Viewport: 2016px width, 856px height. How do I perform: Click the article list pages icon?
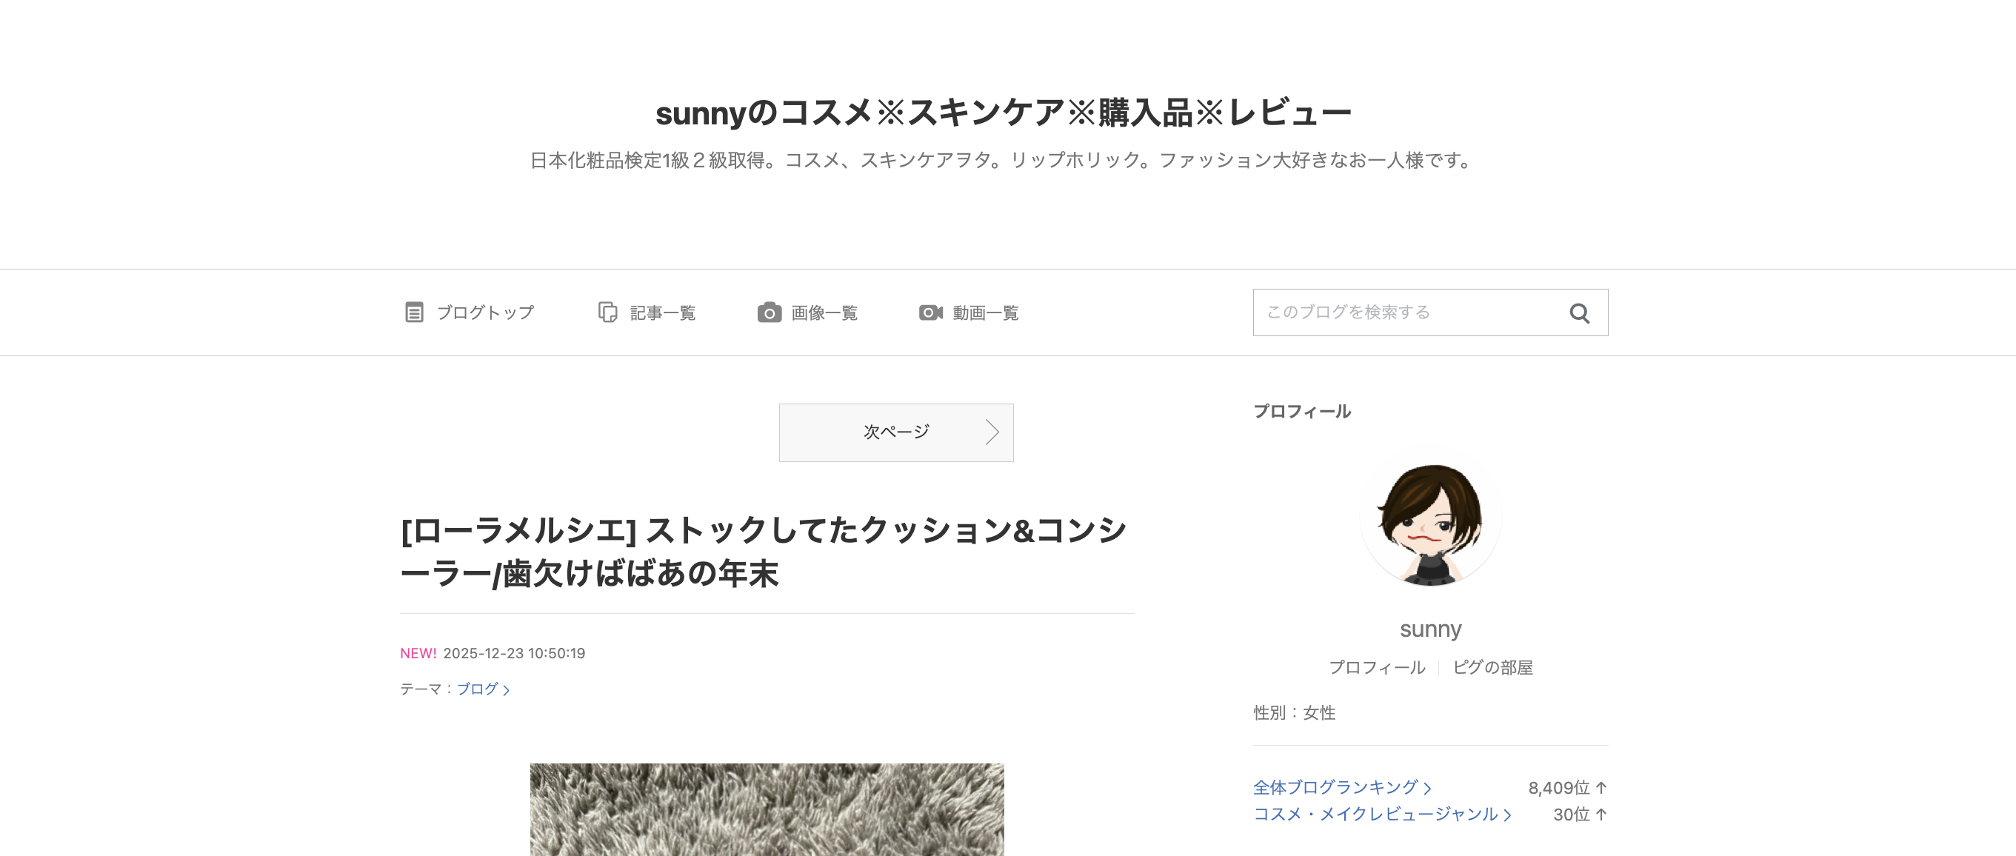pos(607,312)
